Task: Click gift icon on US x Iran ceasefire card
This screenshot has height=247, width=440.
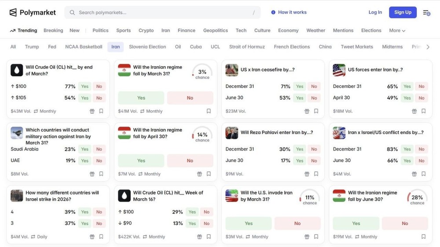Action: (307, 111)
